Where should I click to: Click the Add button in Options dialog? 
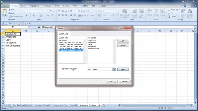coord(123,41)
